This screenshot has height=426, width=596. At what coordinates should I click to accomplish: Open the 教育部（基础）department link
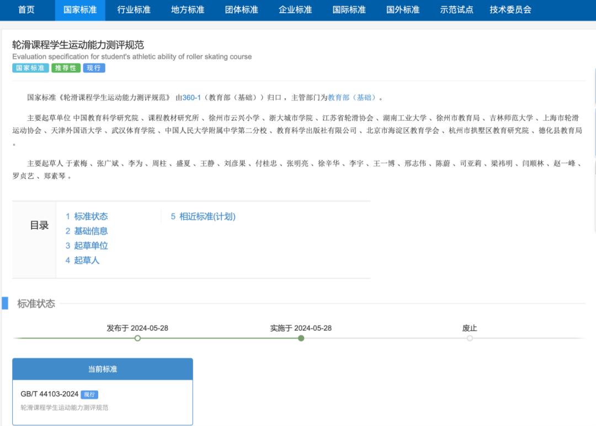pyautogui.click(x=352, y=98)
